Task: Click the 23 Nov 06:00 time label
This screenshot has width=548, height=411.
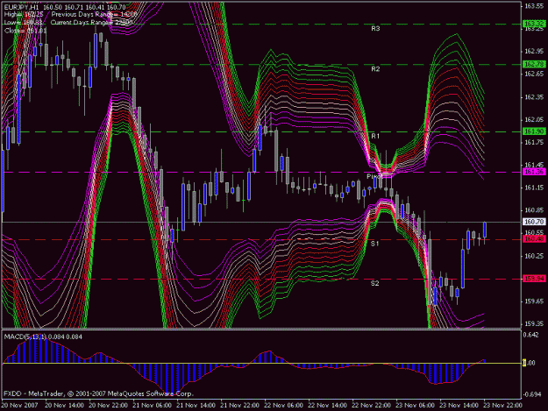Action: coord(416,406)
